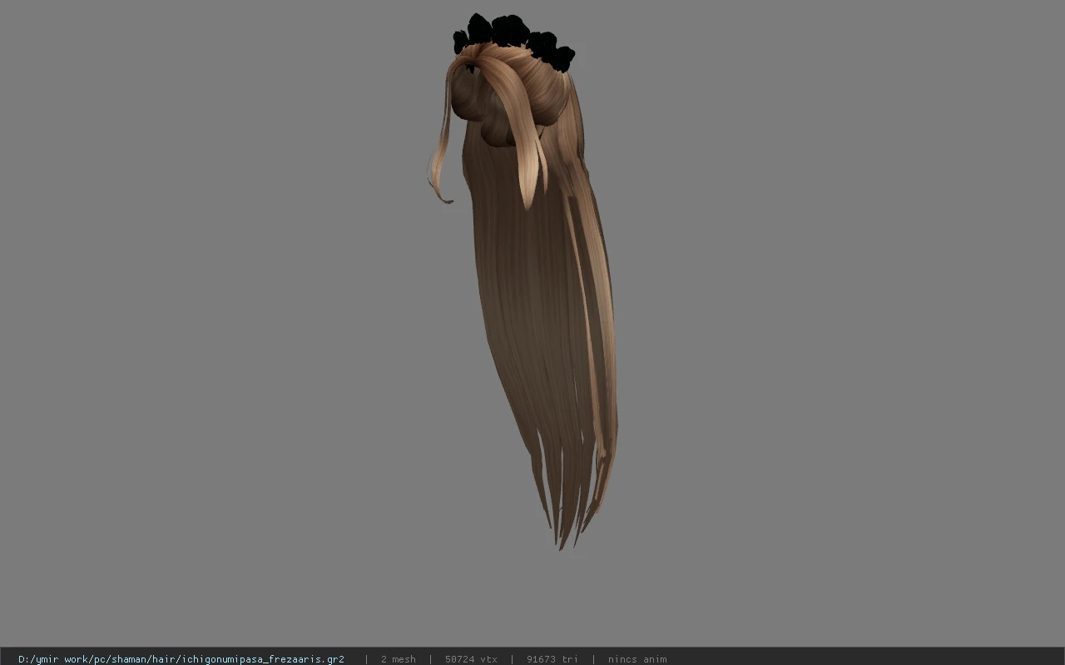
Task: Click the 'nincs anim' status text
Action: click(637, 659)
